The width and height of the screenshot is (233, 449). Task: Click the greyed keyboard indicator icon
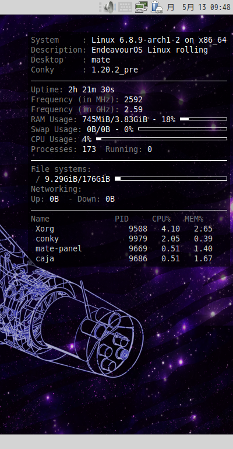click(125, 7)
